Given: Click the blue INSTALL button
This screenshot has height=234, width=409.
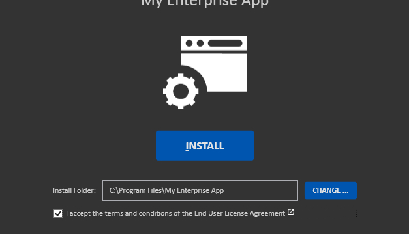Looking at the screenshot, I should coord(205,146).
